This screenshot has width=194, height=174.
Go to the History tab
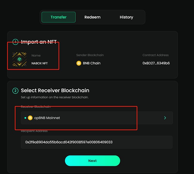pos(126,17)
